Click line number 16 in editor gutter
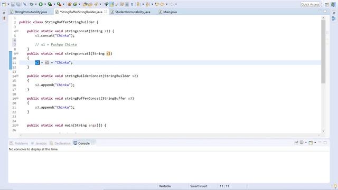This screenshot has width=338, height=190. (14, 85)
